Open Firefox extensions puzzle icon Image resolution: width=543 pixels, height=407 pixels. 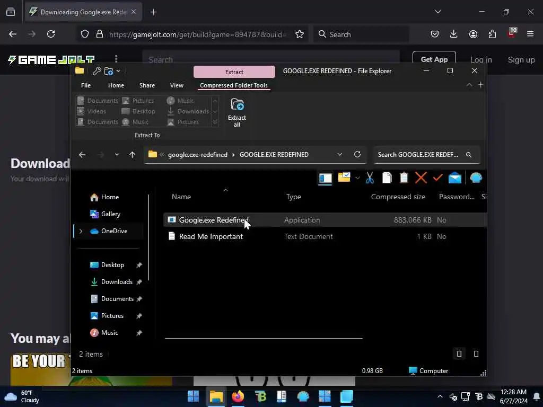pos(492,34)
